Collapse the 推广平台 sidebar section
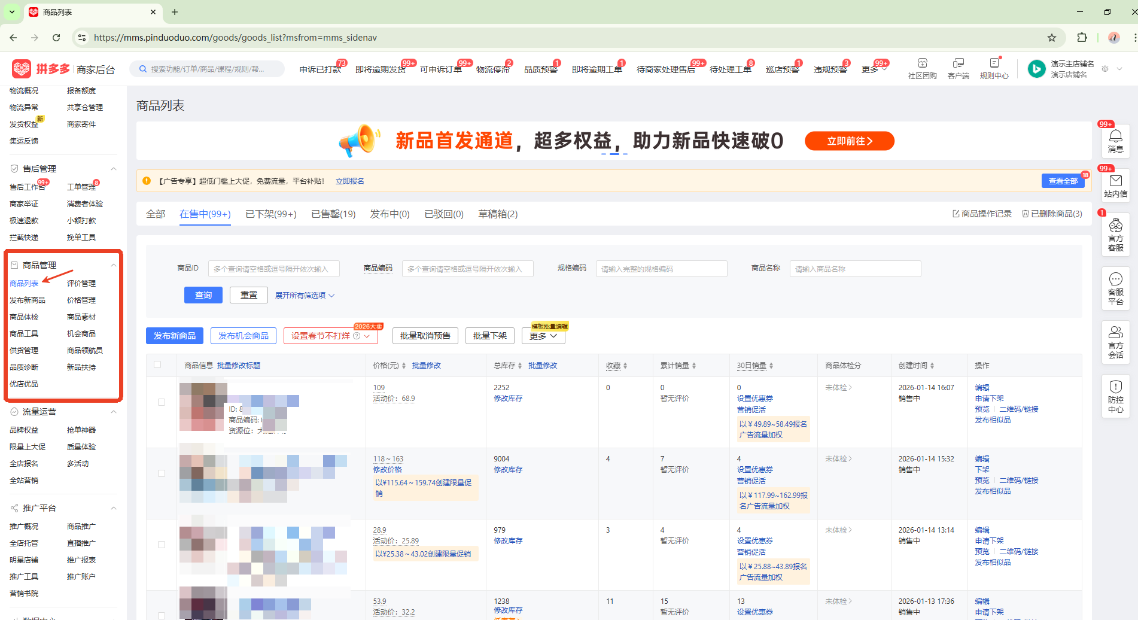 coord(113,508)
